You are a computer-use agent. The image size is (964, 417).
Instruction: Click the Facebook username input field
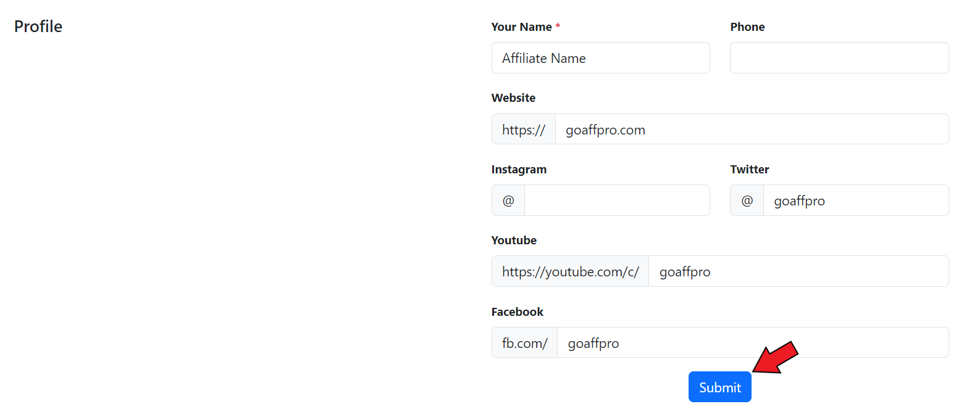(752, 343)
